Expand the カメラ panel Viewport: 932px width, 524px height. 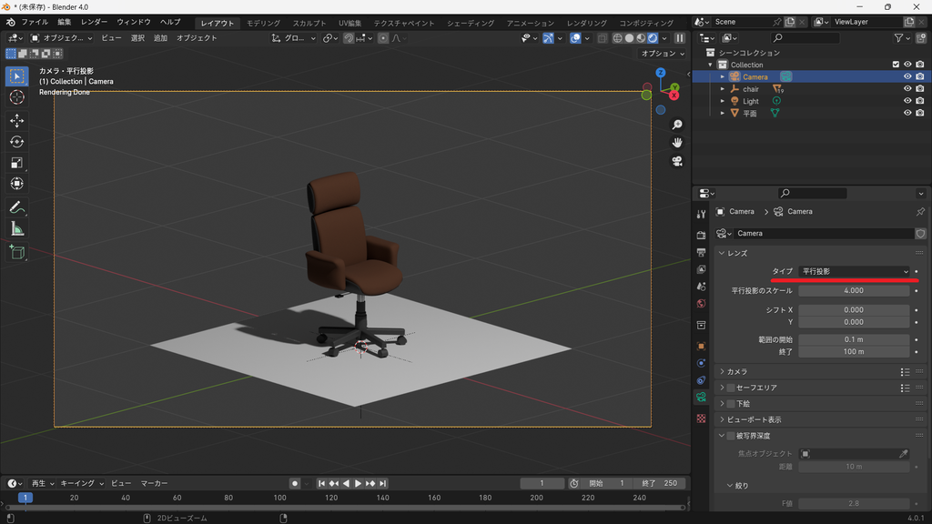point(722,371)
